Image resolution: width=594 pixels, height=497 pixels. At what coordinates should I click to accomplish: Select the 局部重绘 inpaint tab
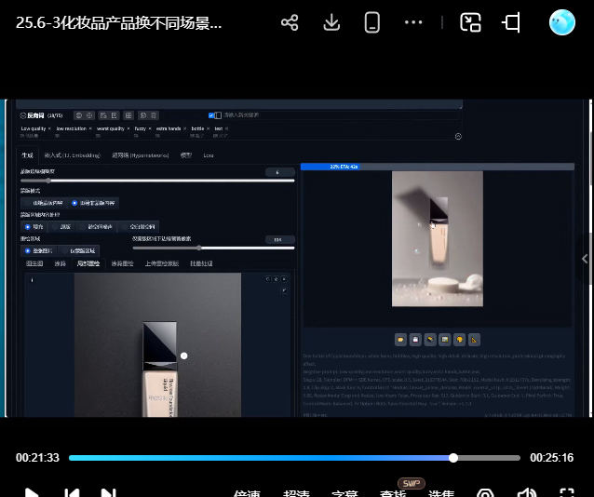pos(88,263)
